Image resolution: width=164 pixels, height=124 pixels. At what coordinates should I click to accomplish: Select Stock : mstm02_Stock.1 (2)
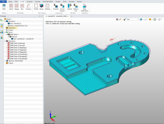click(18, 26)
